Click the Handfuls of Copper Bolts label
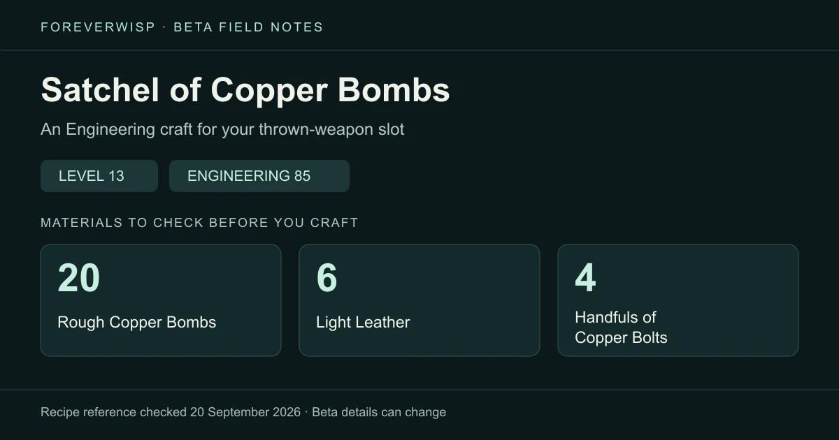The height and width of the screenshot is (440, 839). 621,328
